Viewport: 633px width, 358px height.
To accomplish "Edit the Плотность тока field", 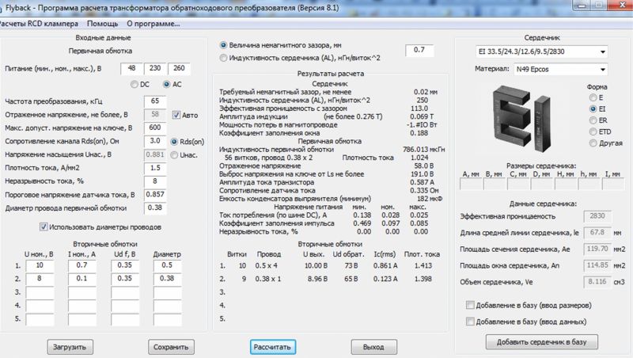I will (x=155, y=168).
